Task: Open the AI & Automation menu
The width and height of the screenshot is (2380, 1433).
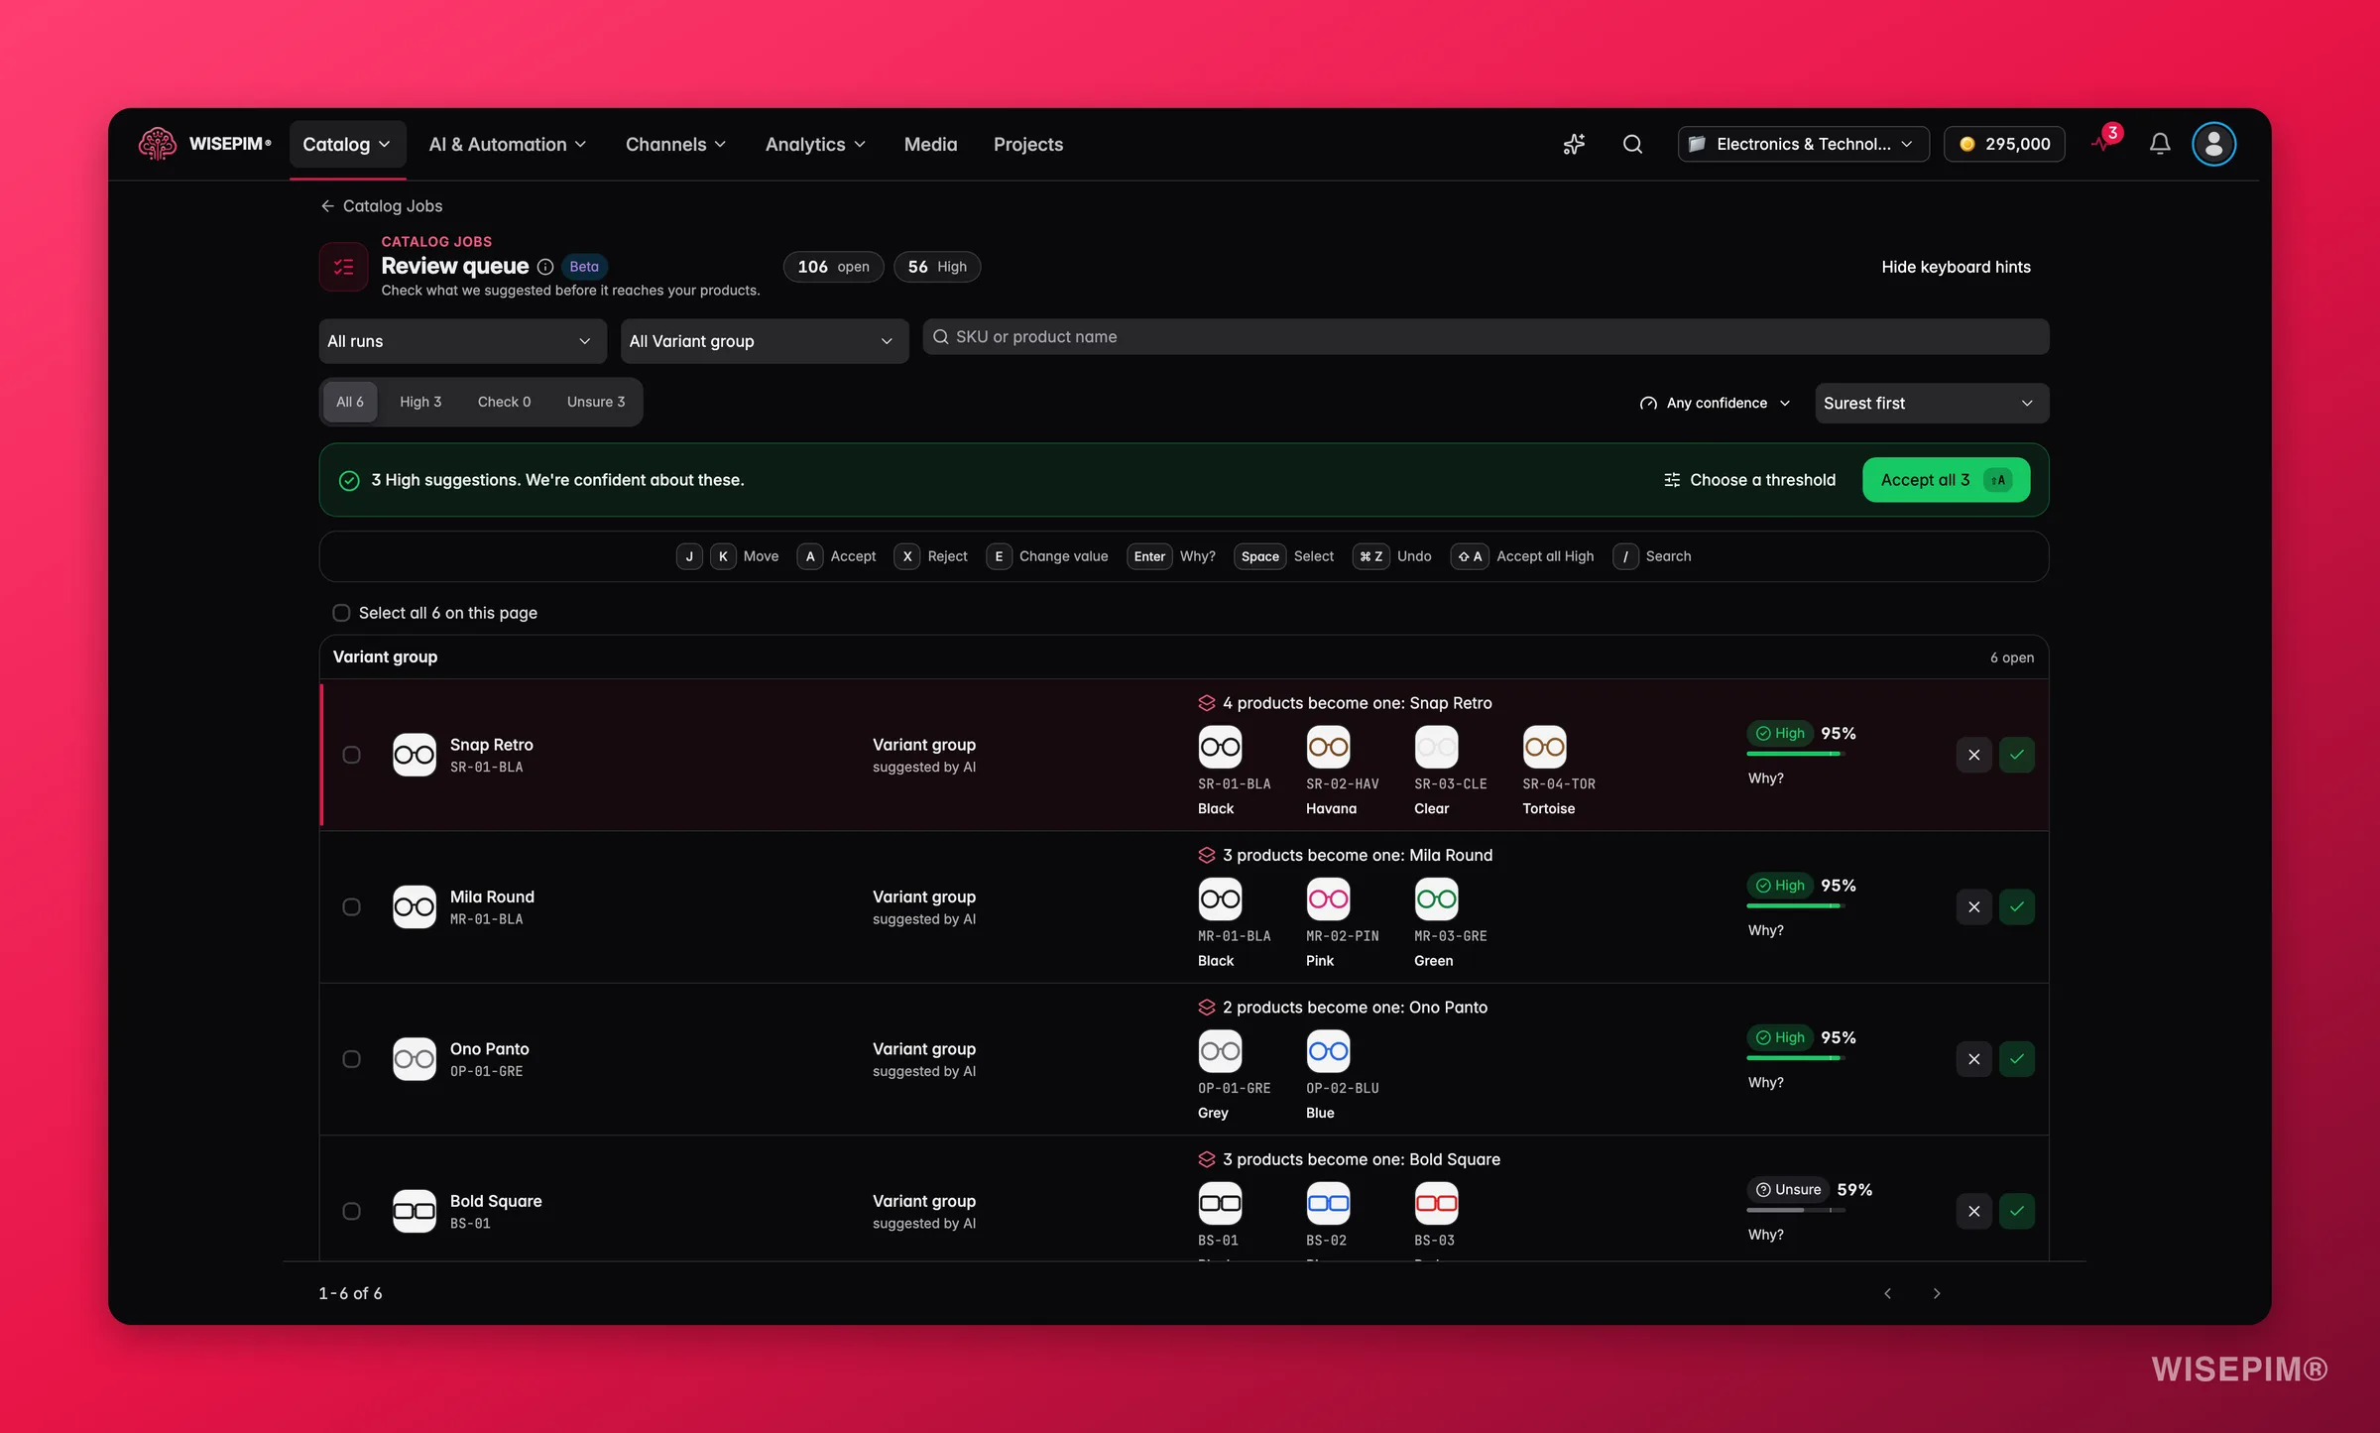Action: click(x=508, y=145)
